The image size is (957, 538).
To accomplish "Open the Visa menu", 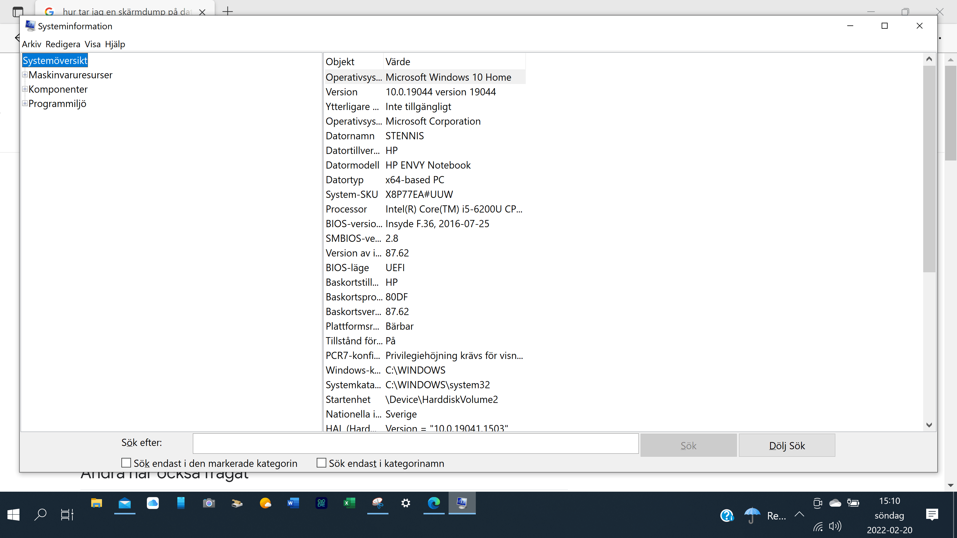I will (92, 44).
